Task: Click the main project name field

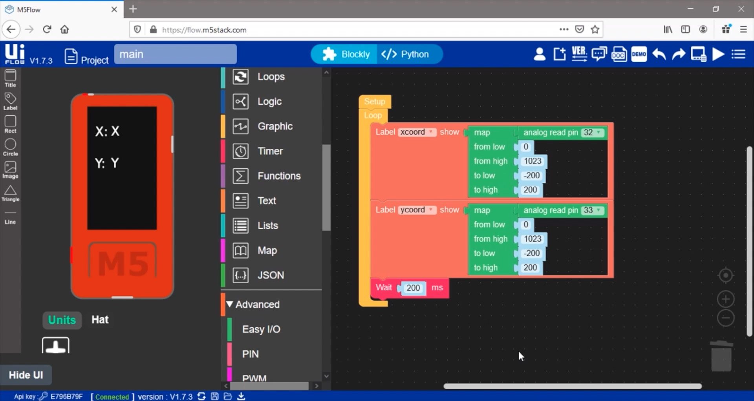Action: click(175, 54)
